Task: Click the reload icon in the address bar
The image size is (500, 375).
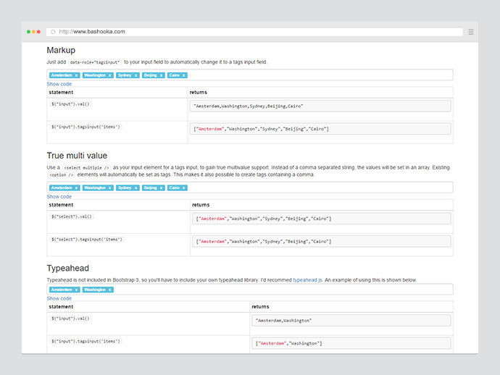Action: tap(53, 32)
